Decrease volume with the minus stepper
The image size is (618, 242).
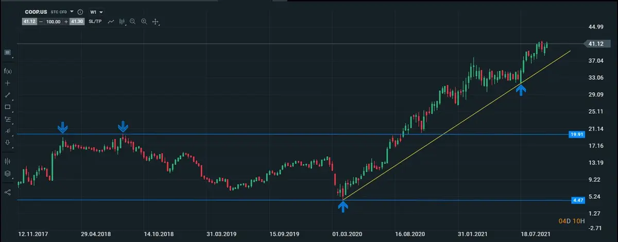pyautogui.click(x=40, y=22)
